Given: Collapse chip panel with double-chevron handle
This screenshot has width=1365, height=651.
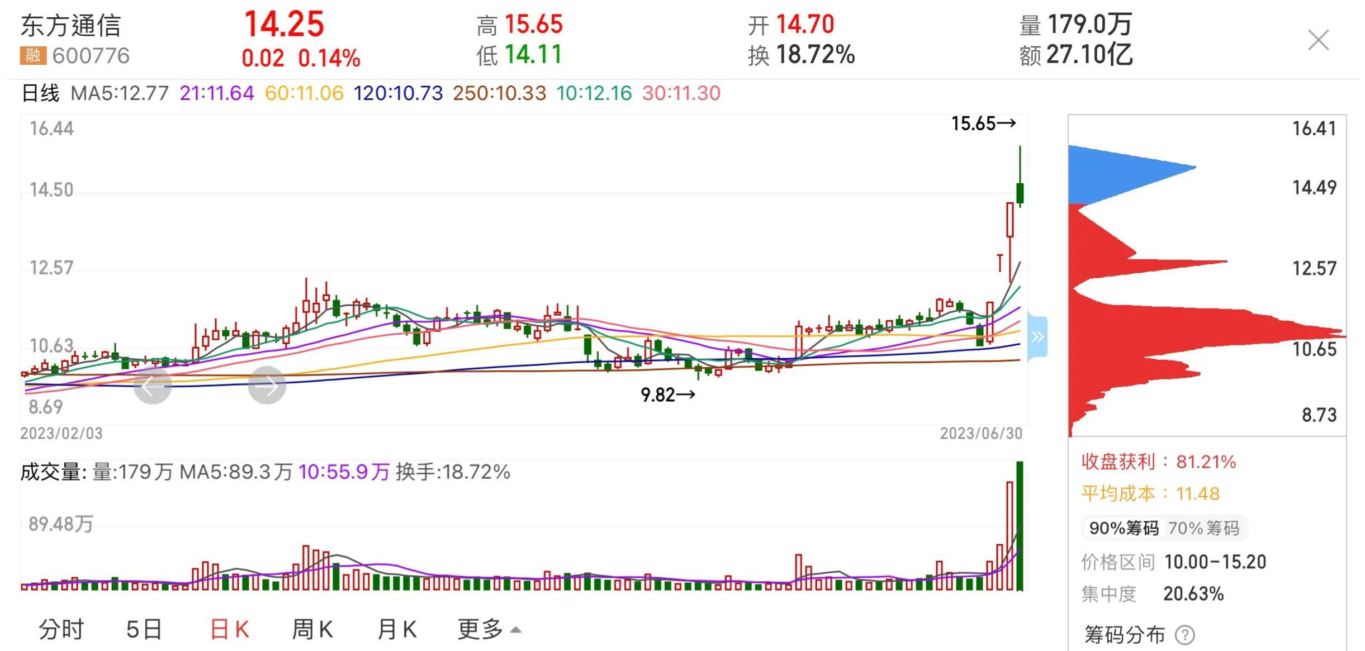Looking at the screenshot, I should point(1037,336).
